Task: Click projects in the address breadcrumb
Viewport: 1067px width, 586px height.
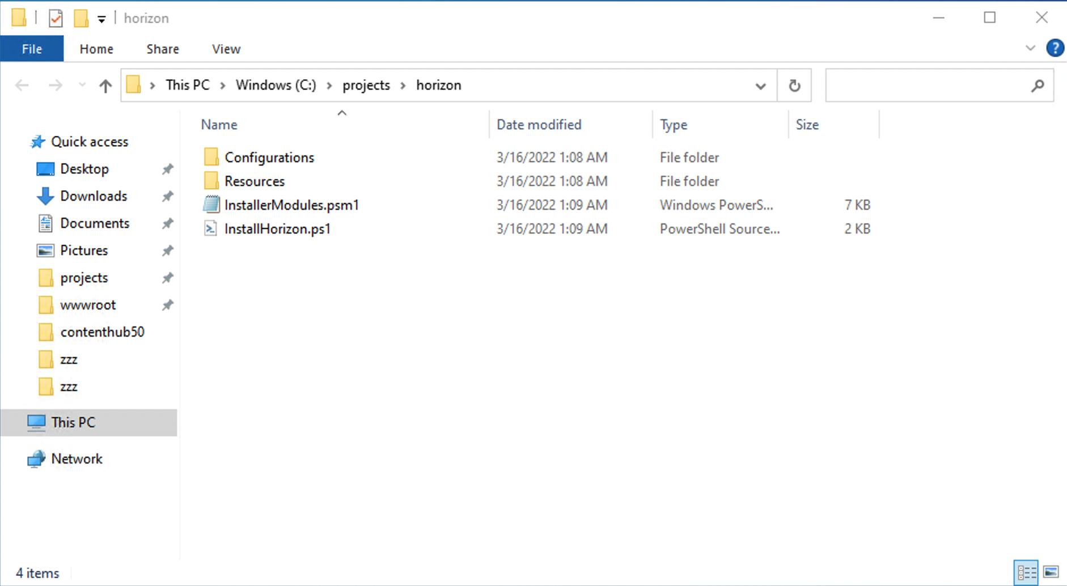Action: point(366,85)
